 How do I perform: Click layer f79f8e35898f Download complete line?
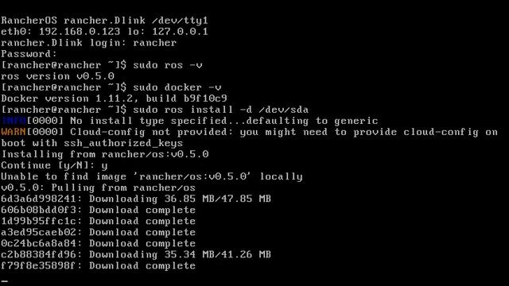click(x=99, y=266)
